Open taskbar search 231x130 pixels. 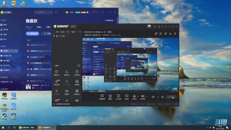(x=9, y=127)
